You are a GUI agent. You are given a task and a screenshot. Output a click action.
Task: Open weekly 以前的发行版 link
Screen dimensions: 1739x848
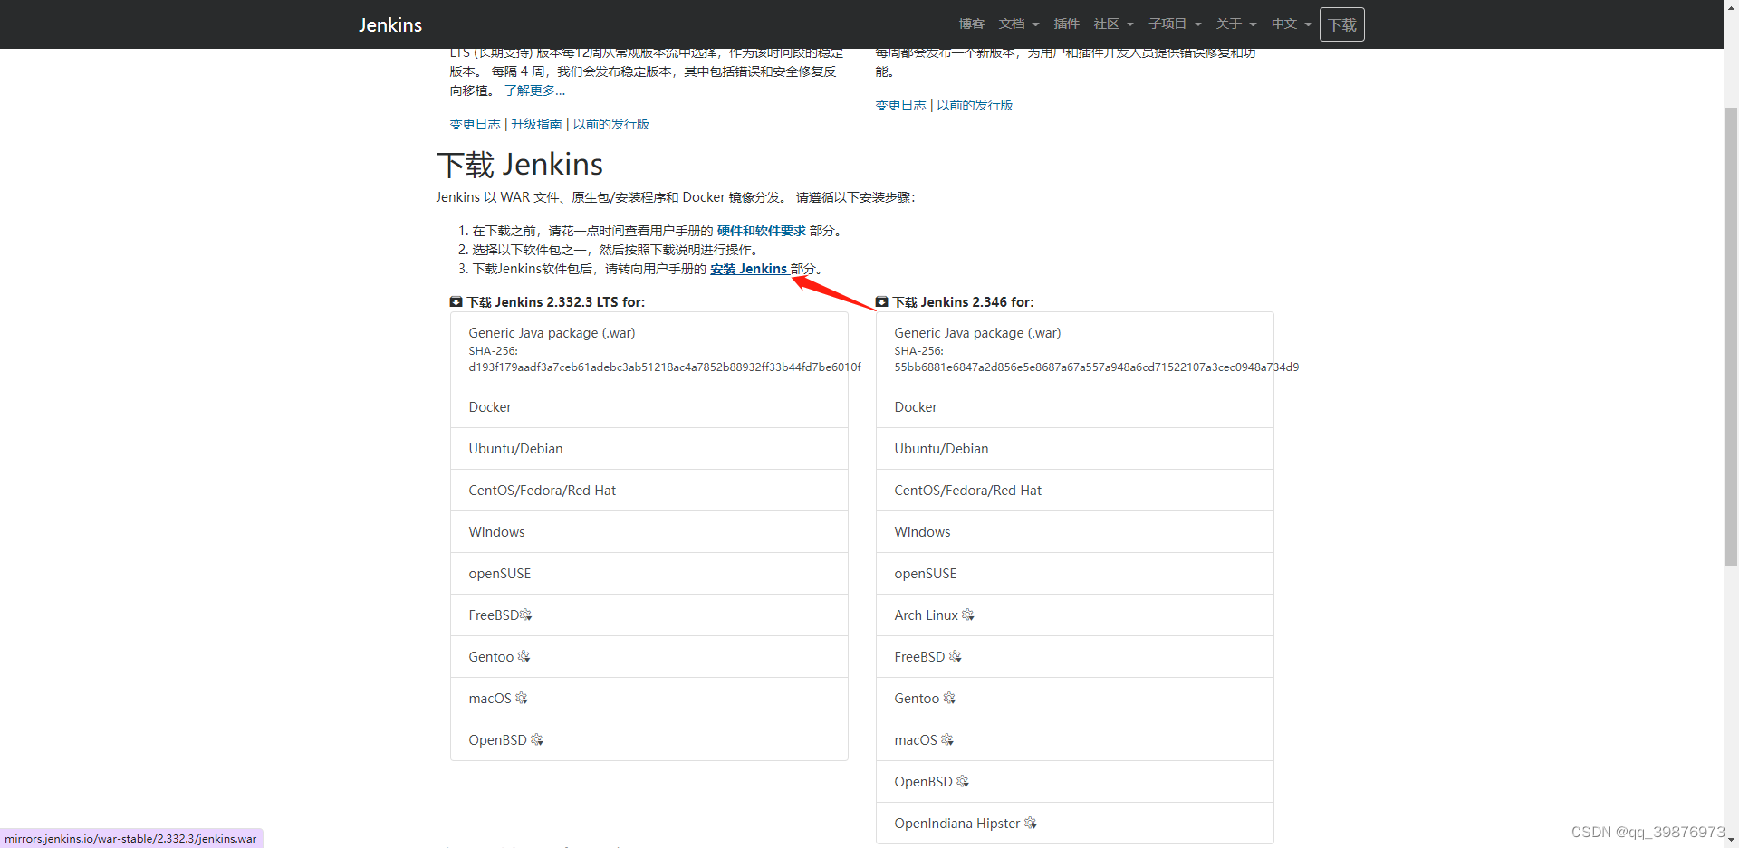click(975, 105)
